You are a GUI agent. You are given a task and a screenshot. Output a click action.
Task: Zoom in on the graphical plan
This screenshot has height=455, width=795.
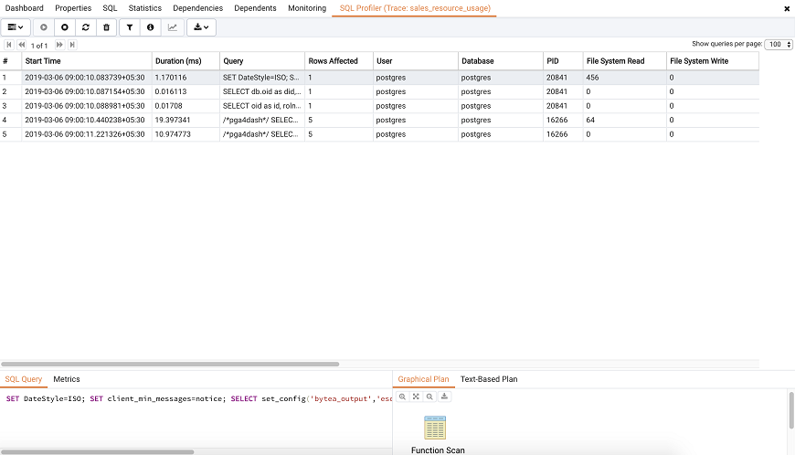click(402, 397)
